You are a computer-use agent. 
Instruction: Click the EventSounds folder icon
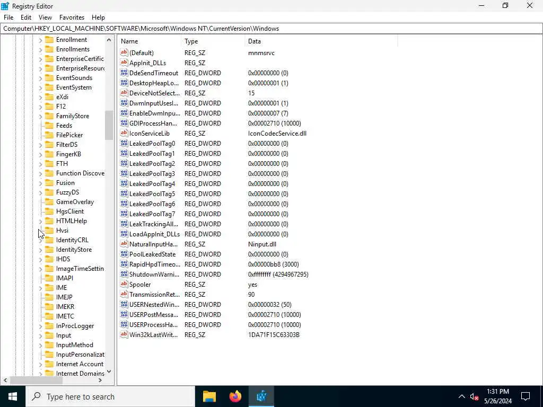click(x=49, y=77)
